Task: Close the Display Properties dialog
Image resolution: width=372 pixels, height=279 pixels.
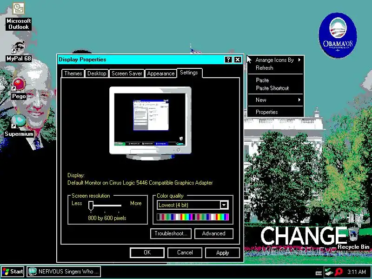Action: [x=238, y=60]
